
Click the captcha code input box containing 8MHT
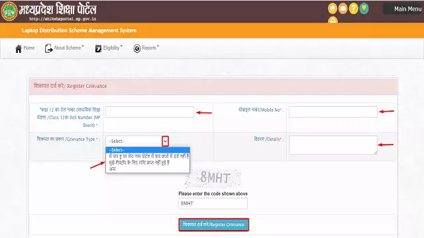[x=213, y=203]
